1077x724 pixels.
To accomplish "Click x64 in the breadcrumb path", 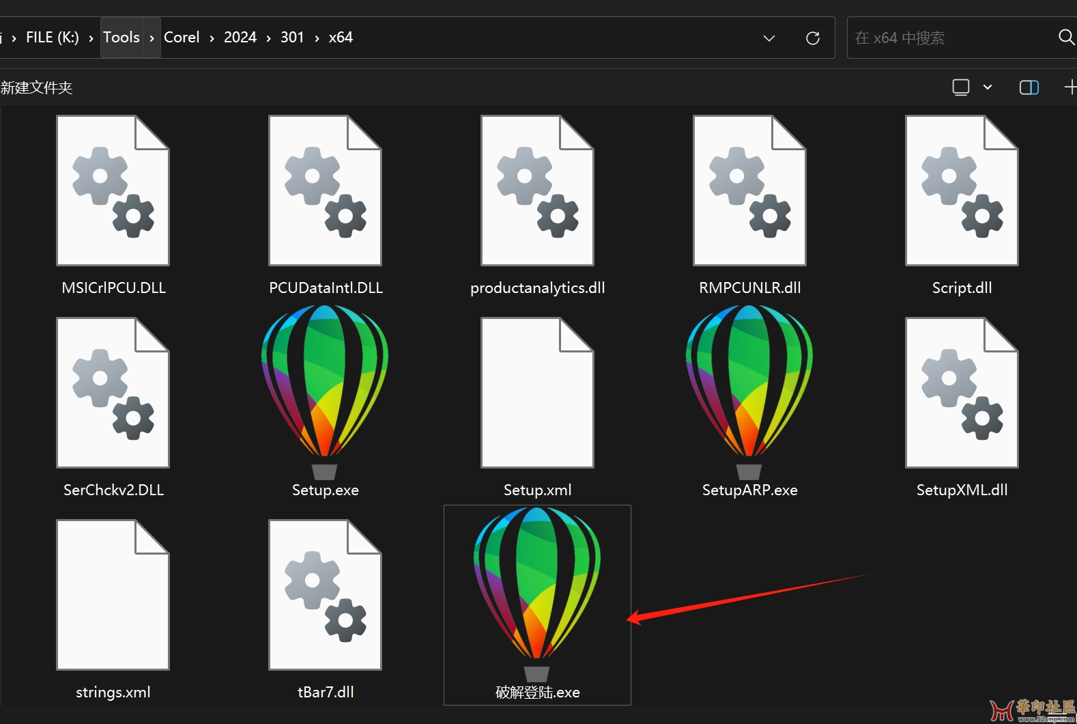I will click(341, 38).
